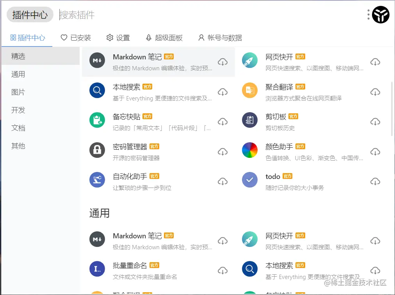This screenshot has width=395, height=295.
Task: Select the 图片 category
Action: [41, 92]
